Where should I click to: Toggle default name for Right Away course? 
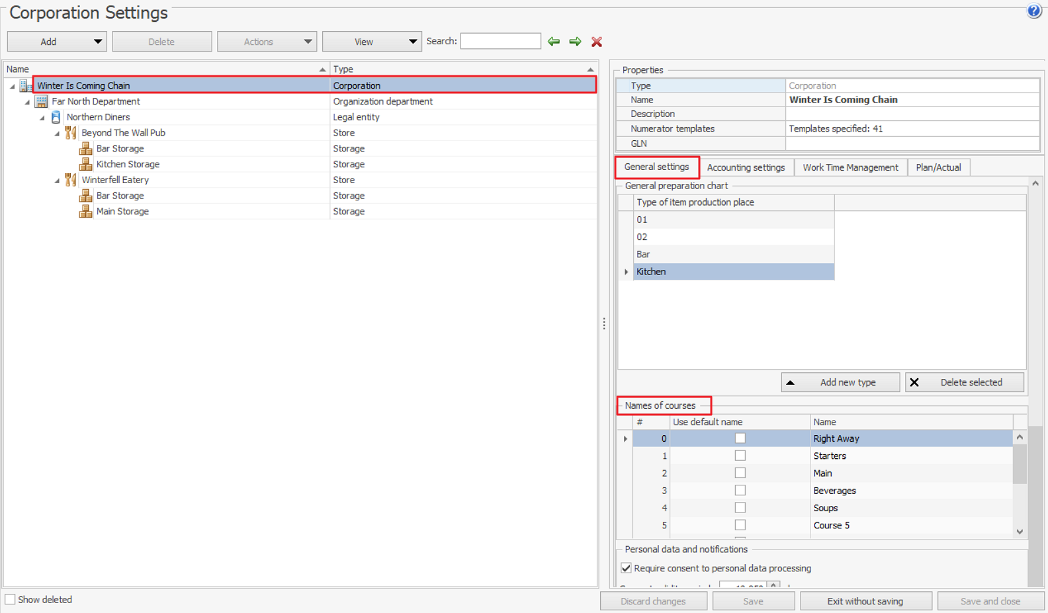point(740,438)
